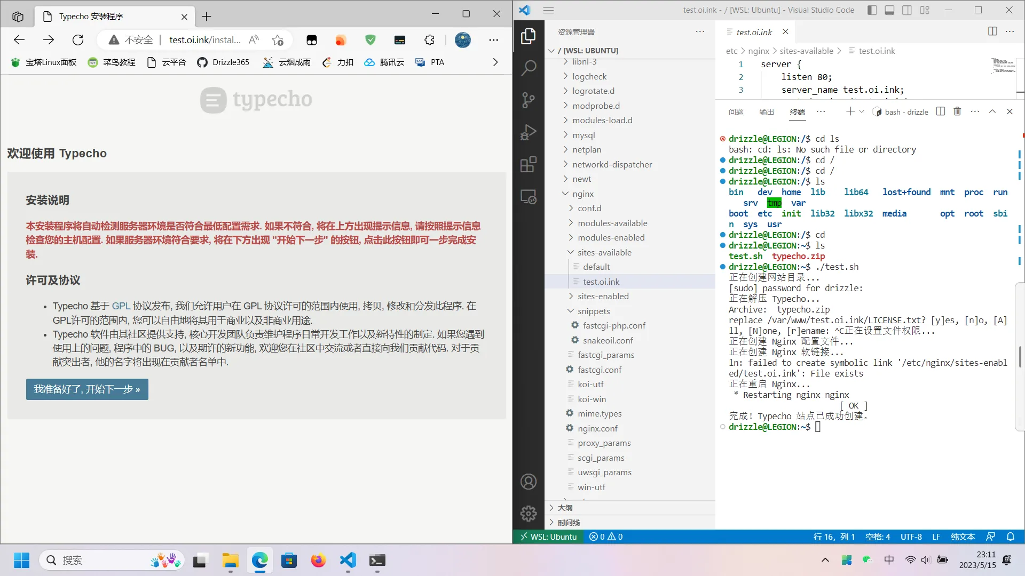
Task: Switch to the 问题 panel tab
Action: tap(736, 112)
